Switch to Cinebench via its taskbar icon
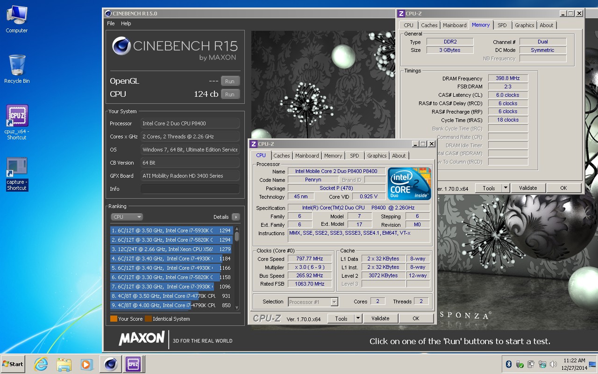Viewport: 598px width, 374px height. (111, 364)
